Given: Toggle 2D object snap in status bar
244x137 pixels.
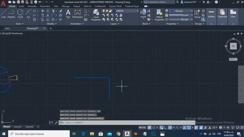Looking at the screenshot, I should click(x=189, y=127).
